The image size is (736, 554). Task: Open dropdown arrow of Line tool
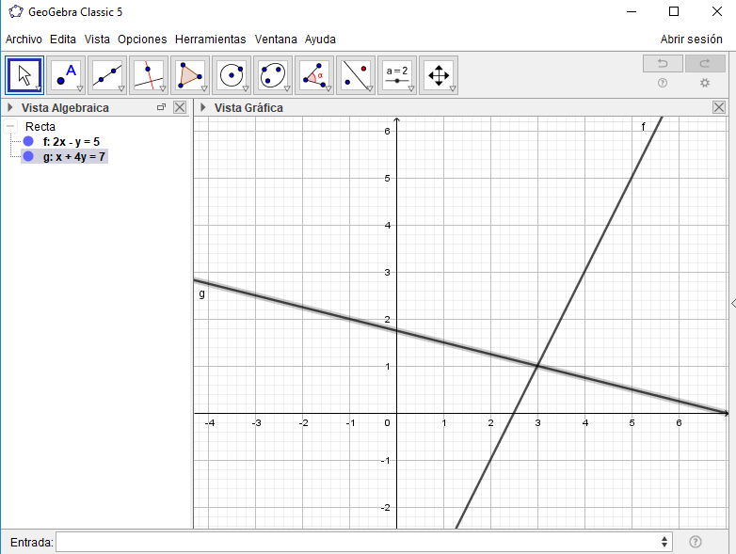(x=121, y=88)
